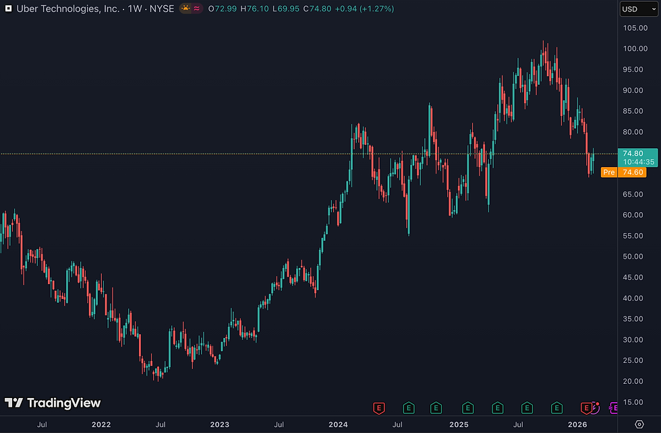Click the pink wavy-lines icon beside the sun
Image resolution: width=661 pixels, height=433 pixels.
coord(197,8)
